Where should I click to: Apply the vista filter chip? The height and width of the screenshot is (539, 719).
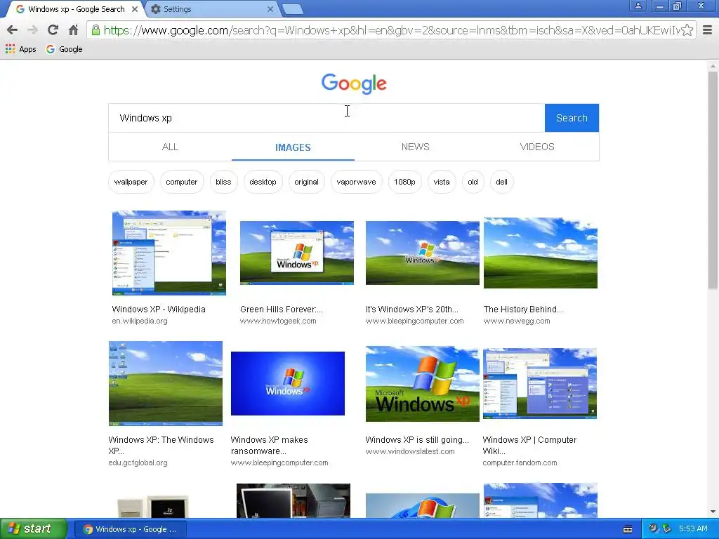(x=442, y=182)
